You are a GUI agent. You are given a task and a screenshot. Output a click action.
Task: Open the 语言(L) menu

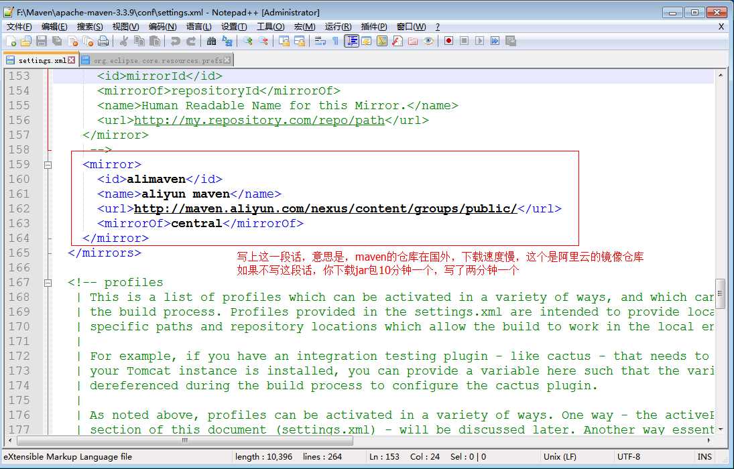pos(198,27)
